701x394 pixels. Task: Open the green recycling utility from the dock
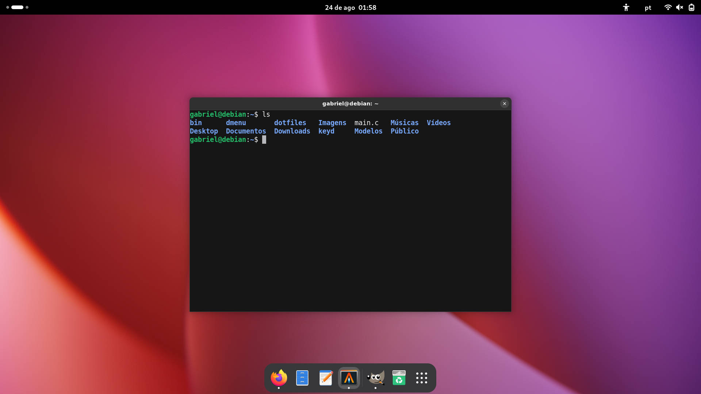click(x=399, y=378)
